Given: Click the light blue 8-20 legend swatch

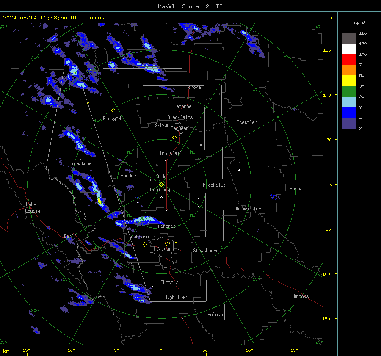Looking at the screenshot, I should 349,102.
